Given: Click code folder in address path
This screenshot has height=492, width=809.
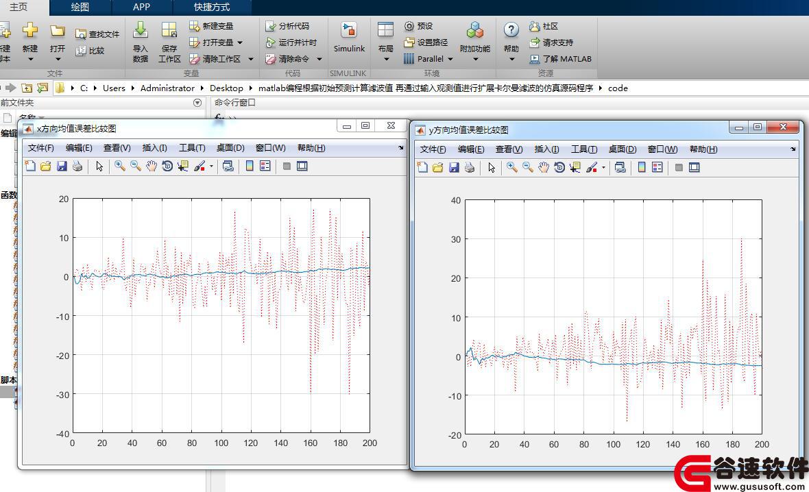Looking at the screenshot, I should (x=618, y=88).
